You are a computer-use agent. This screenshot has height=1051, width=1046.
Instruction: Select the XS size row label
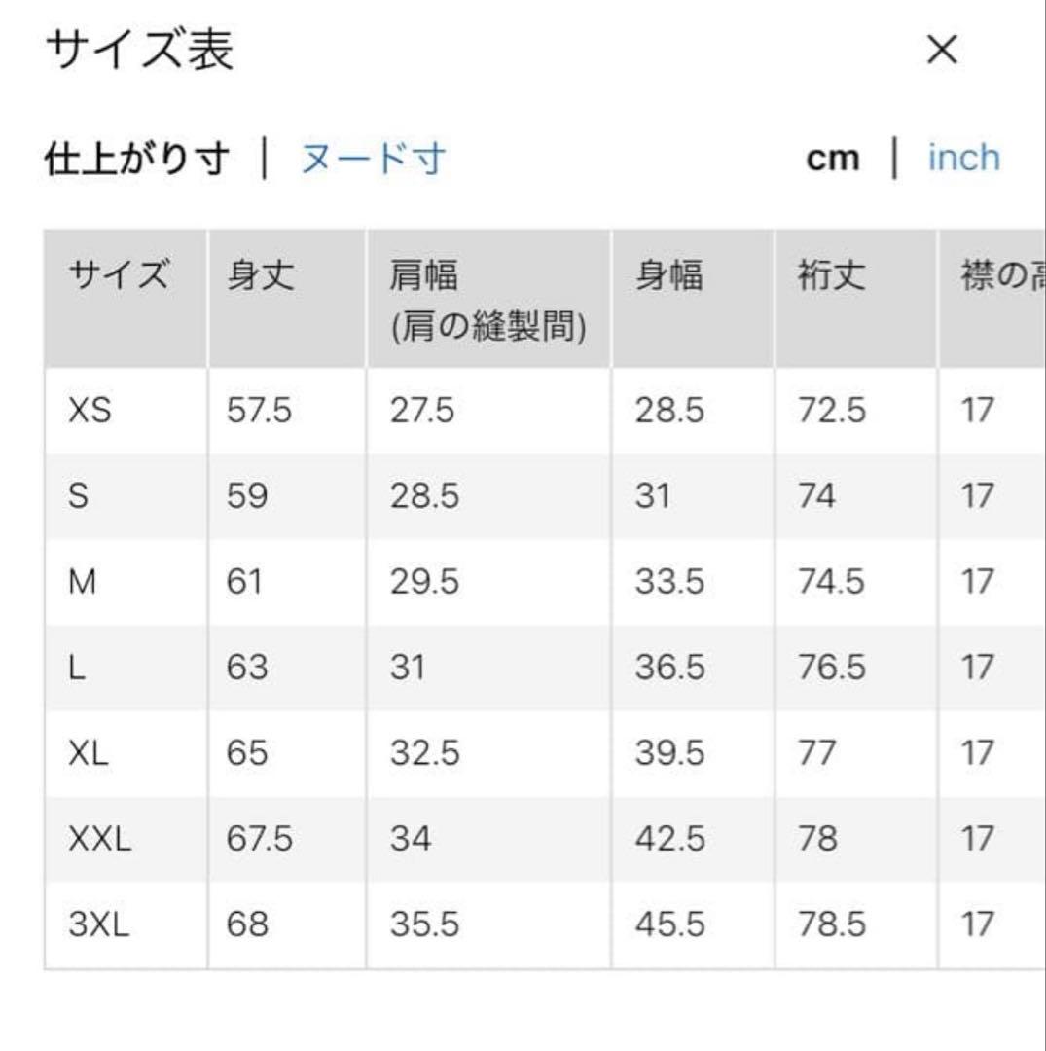pyautogui.click(x=90, y=411)
